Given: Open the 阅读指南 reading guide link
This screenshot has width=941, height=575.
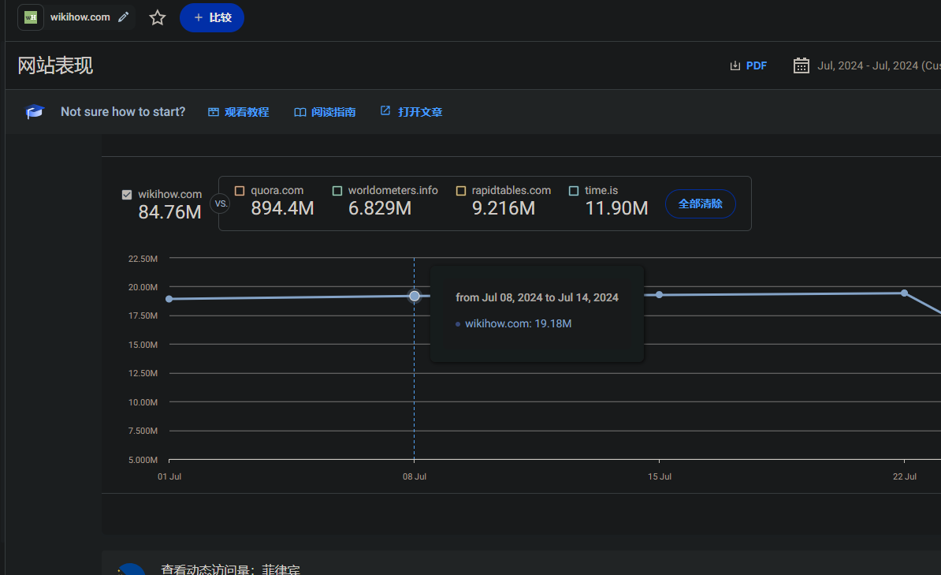Looking at the screenshot, I should pyautogui.click(x=333, y=112).
